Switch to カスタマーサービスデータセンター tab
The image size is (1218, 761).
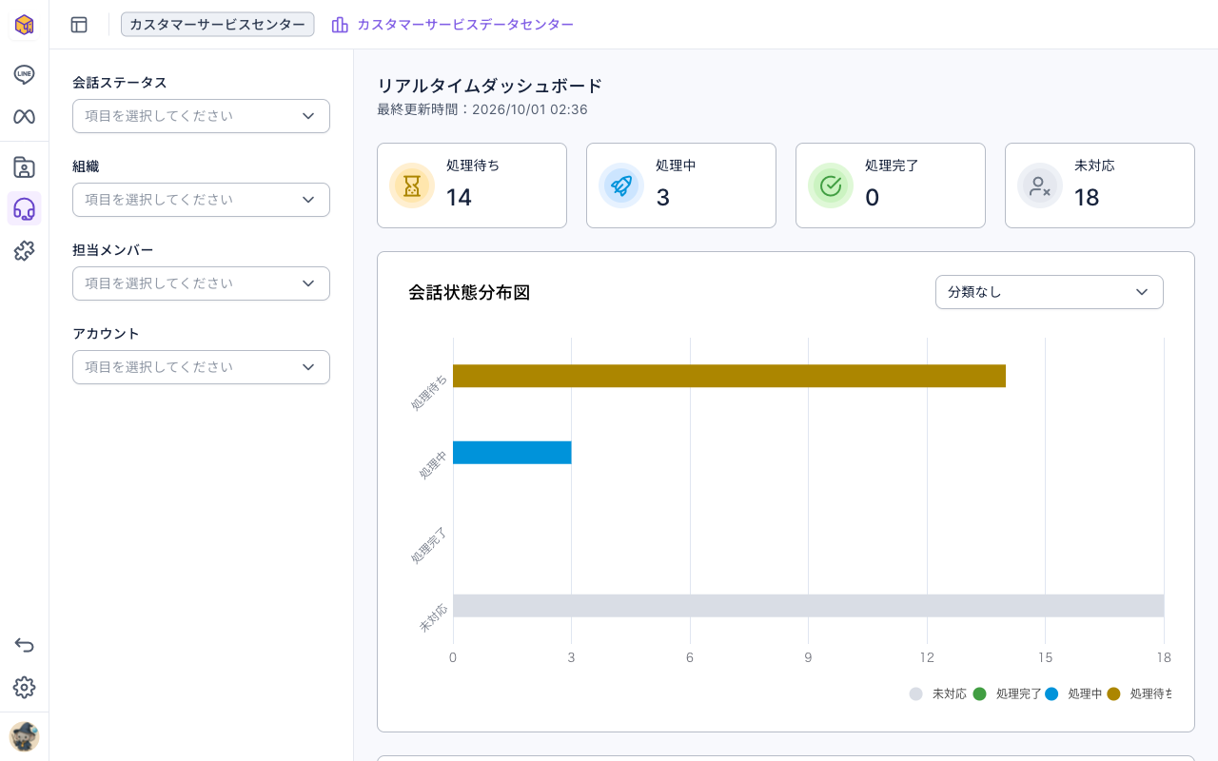(x=452, y=25)
